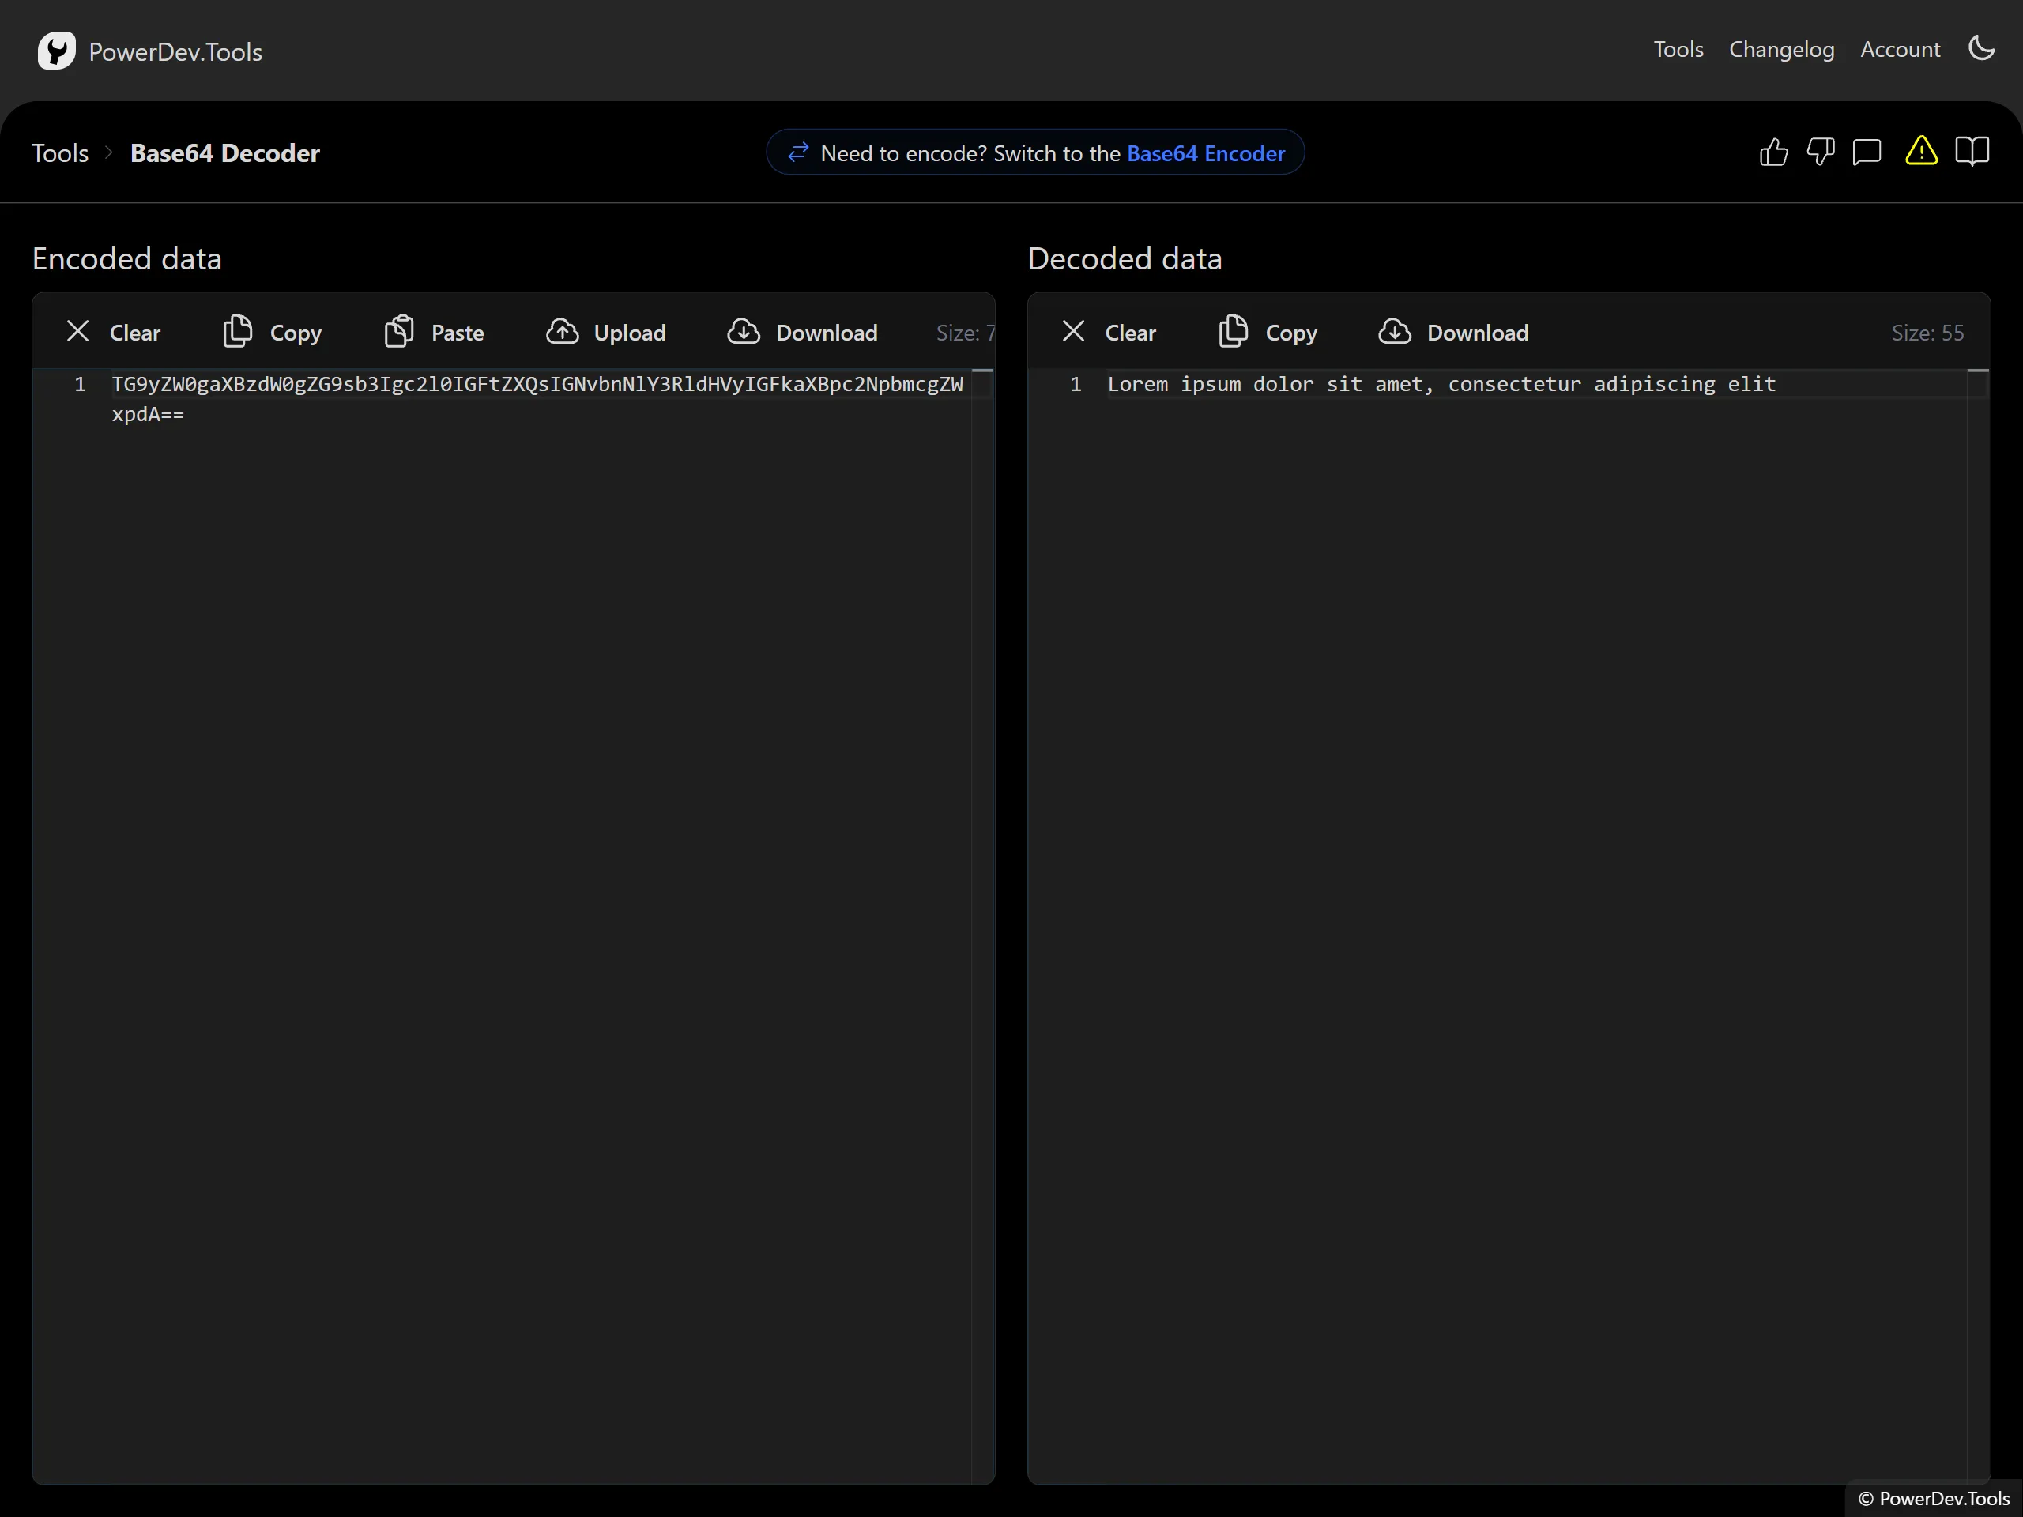Select the Base64 Decoder breadcrumb title
The height and width of the screenshot is (1517, 2023).
(x=225, y=152)
